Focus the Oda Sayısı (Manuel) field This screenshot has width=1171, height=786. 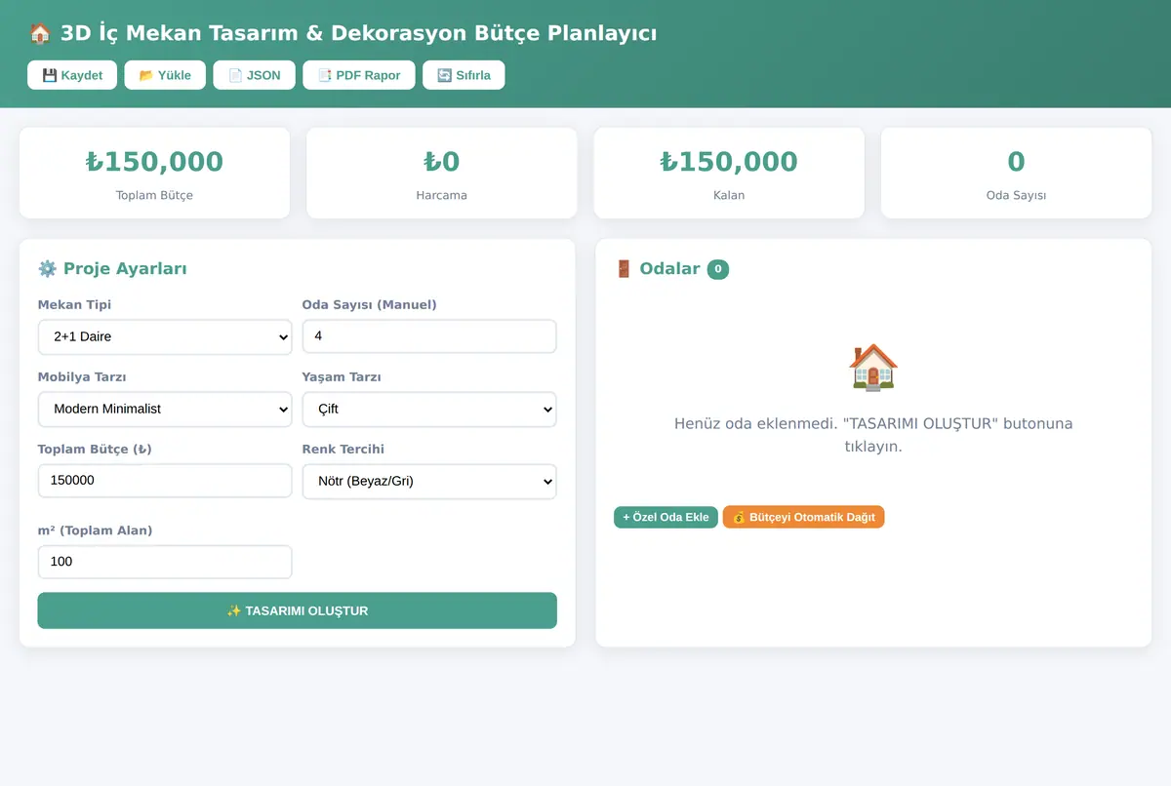(429, 336)
